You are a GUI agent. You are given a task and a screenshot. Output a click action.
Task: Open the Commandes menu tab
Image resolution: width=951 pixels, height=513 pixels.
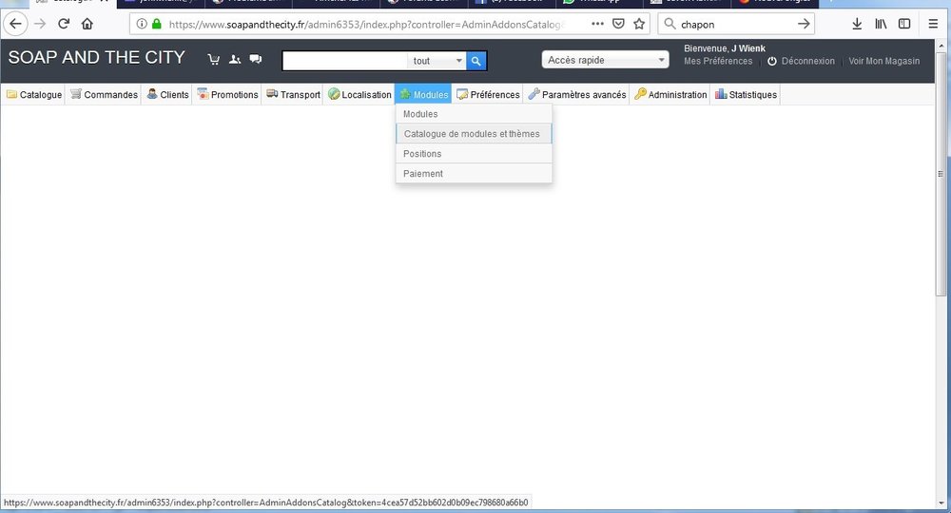click(x=104, y=94)
